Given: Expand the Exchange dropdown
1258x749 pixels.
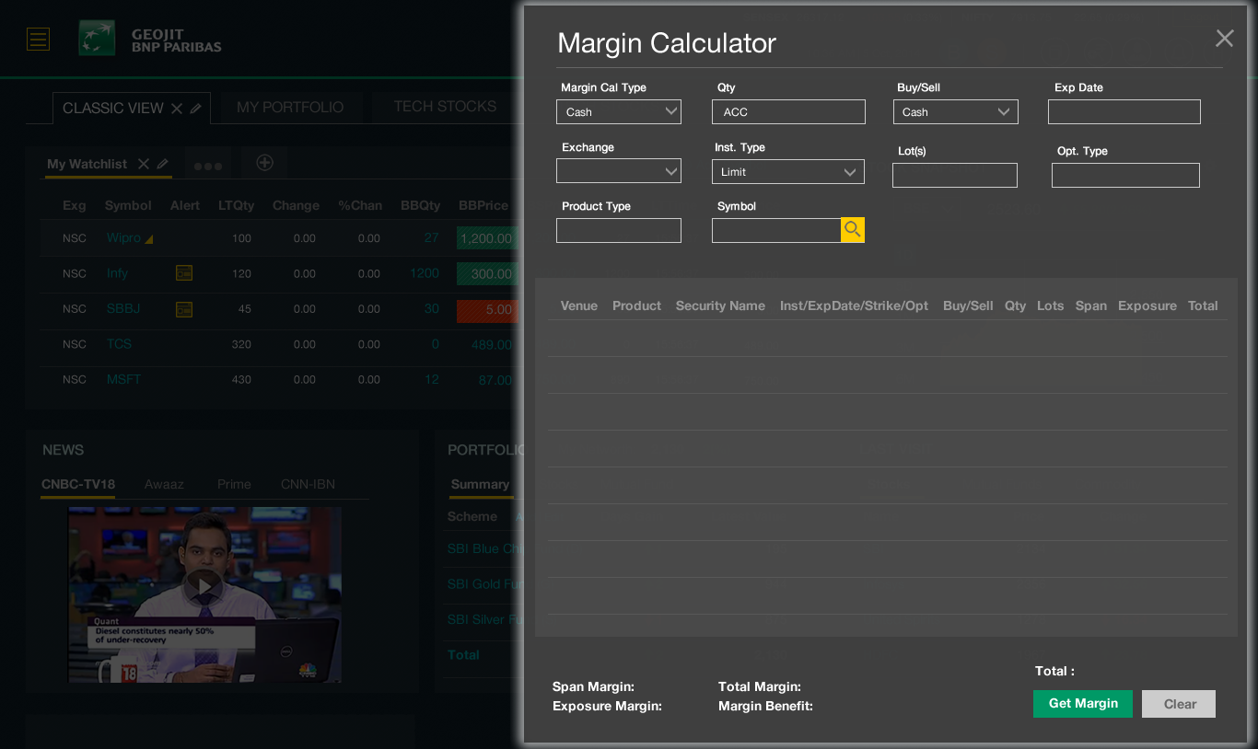Looking at the screenshot, I should click(x=619, y=171).
